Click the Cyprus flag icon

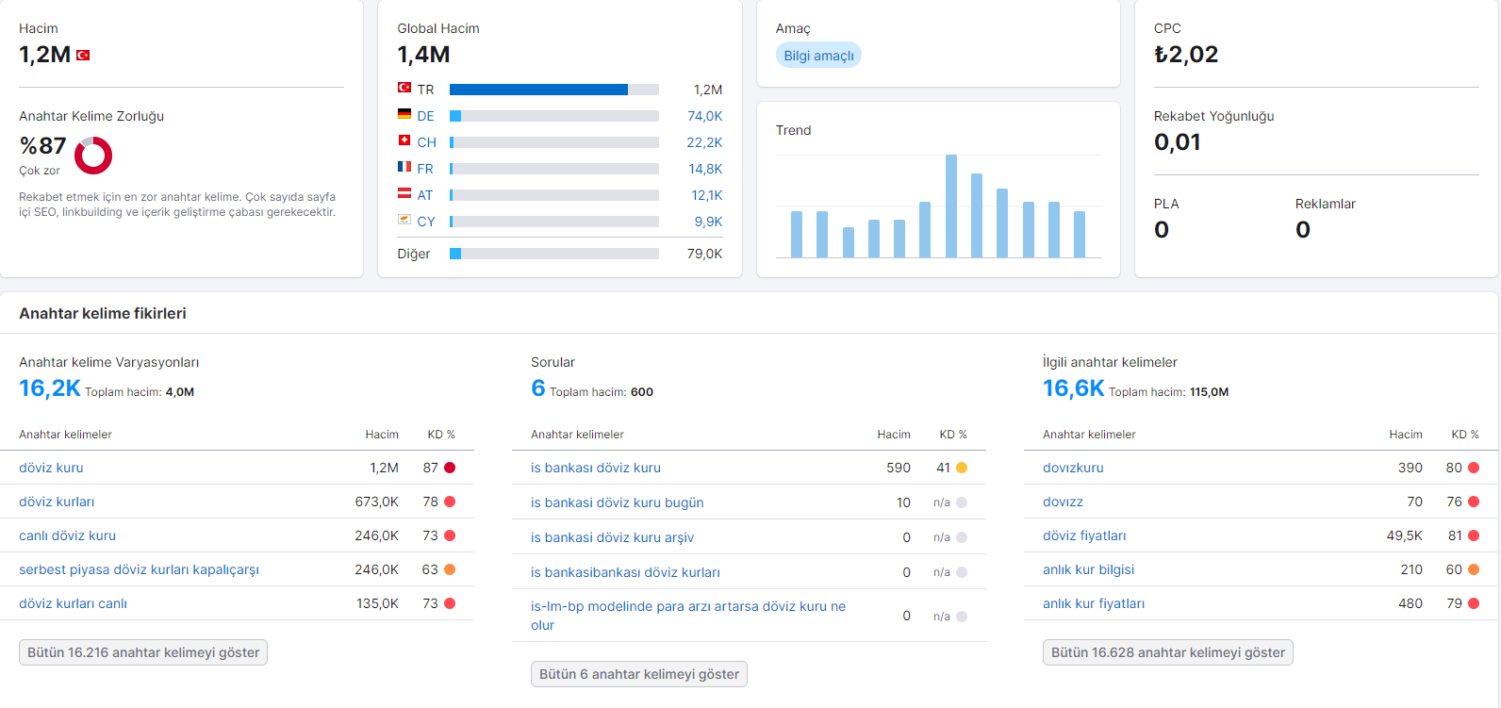(x=404, y=220)
